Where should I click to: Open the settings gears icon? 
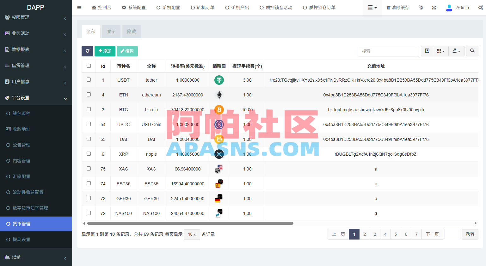pyautogui.click(x=481, y=8)
